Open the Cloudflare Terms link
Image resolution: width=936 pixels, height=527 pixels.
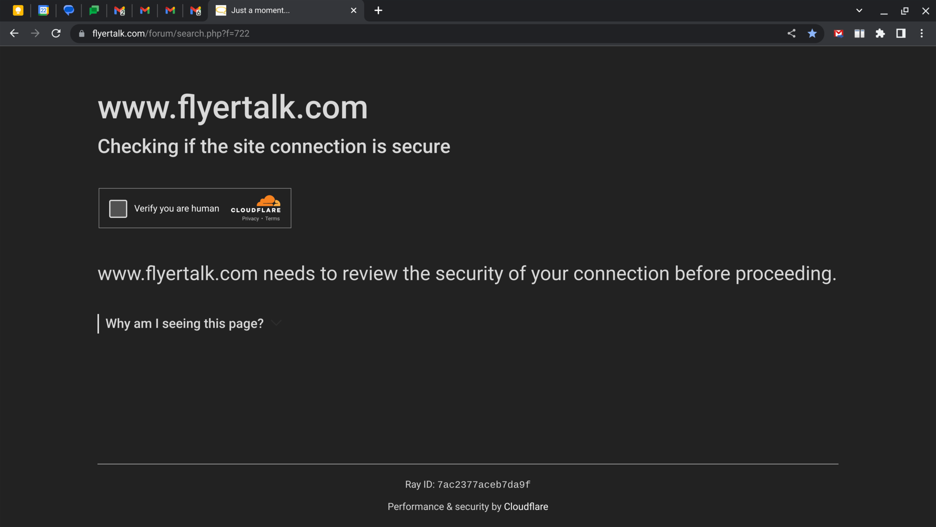coord(272,219)
